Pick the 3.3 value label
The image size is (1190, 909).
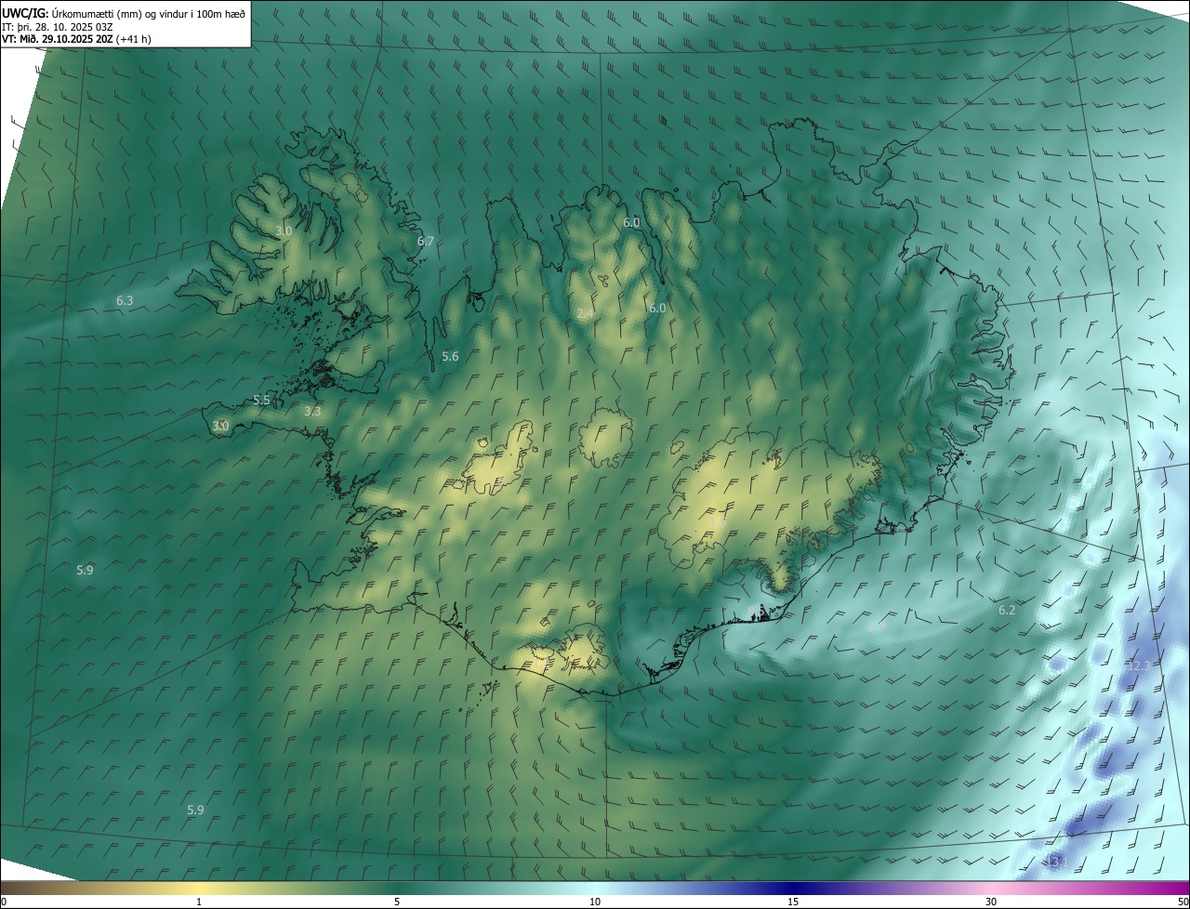(312, 411)
